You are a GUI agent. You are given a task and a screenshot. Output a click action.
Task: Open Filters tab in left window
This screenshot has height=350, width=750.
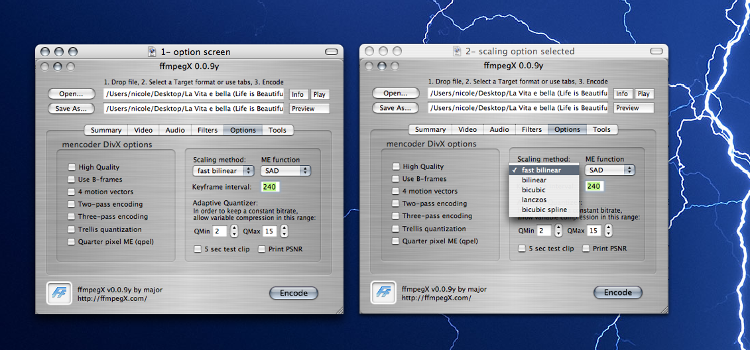pyautogui.click(x=208, y=130)
